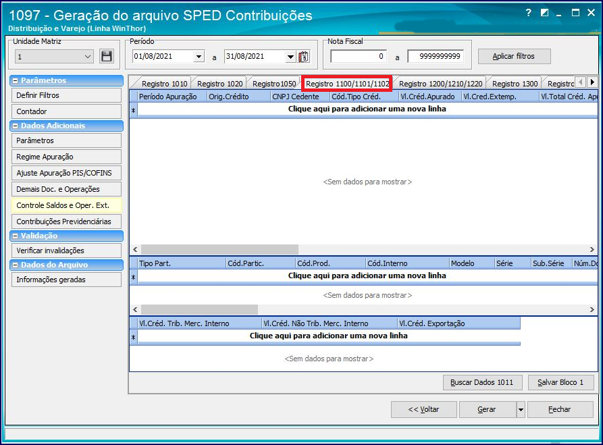Open the period calendar icon

[304, 57]
